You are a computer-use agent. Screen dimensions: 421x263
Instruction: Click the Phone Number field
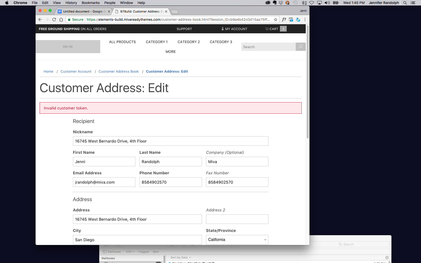(x=171, y=182)
